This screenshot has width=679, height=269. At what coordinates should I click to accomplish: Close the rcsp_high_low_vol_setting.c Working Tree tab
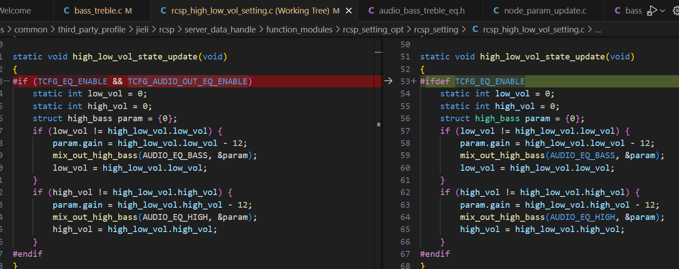pos(348,10)
